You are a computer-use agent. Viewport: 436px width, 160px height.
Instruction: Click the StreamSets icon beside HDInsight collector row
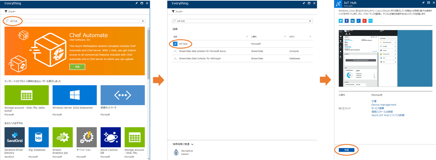click(x=175, y=59)
